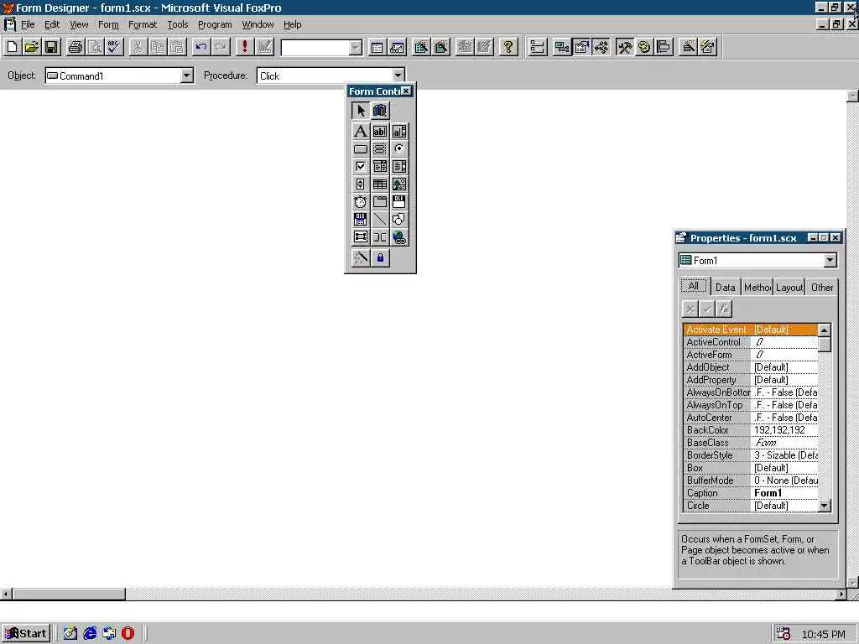This screenshot has height=644, width=859.
Task: Launch Opera from the taskbar
Action: pos(128,634)
